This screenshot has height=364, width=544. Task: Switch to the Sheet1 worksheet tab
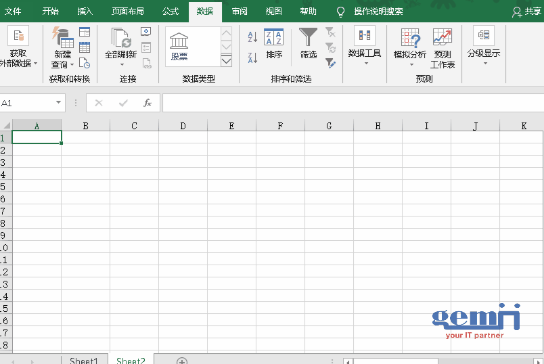click(84, 361)
